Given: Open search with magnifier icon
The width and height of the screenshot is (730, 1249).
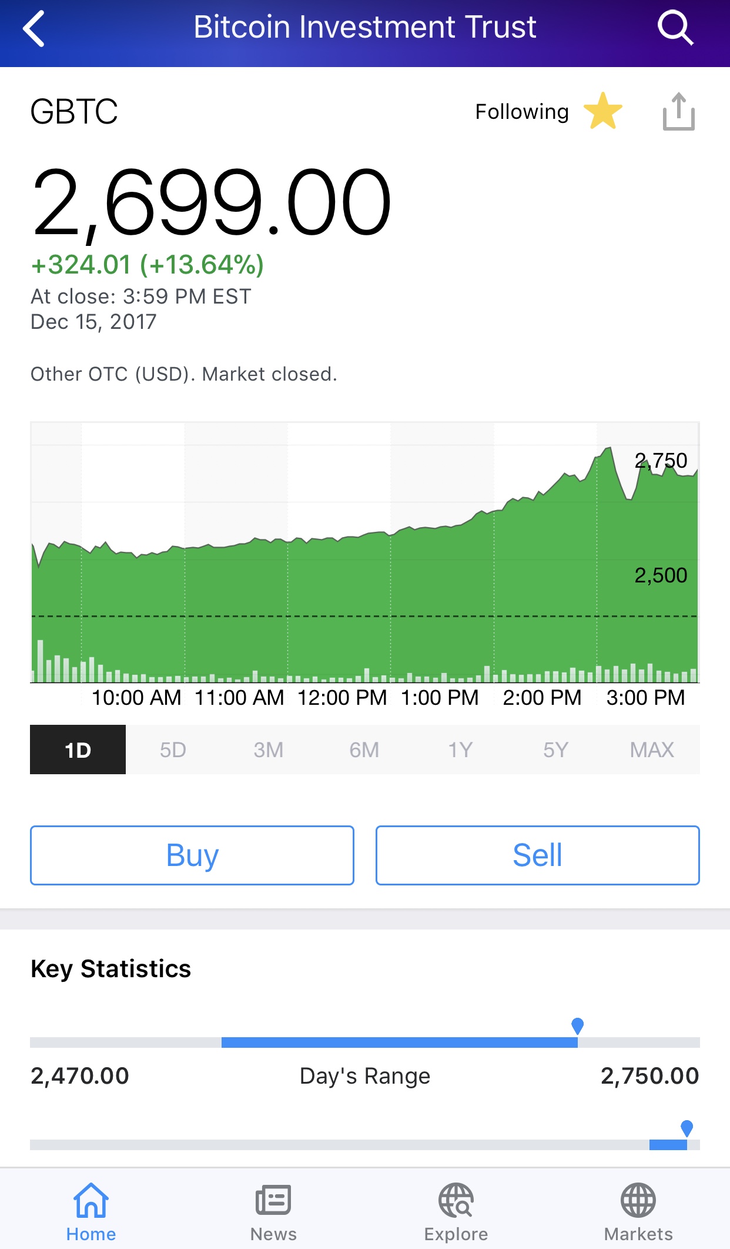Looking at the screenshot, I should click(x=675, y=28).
